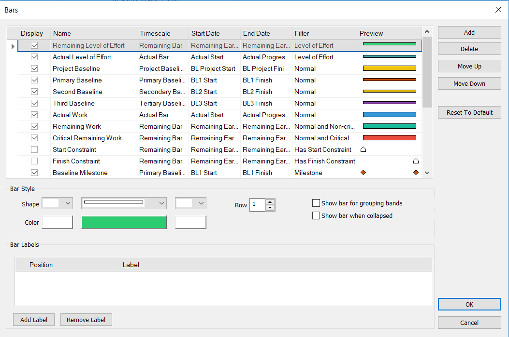The width and height of the screenshot is (509, 337).
Task: Click the Project Baseline yellow bar preview
Action: [389, 68]
